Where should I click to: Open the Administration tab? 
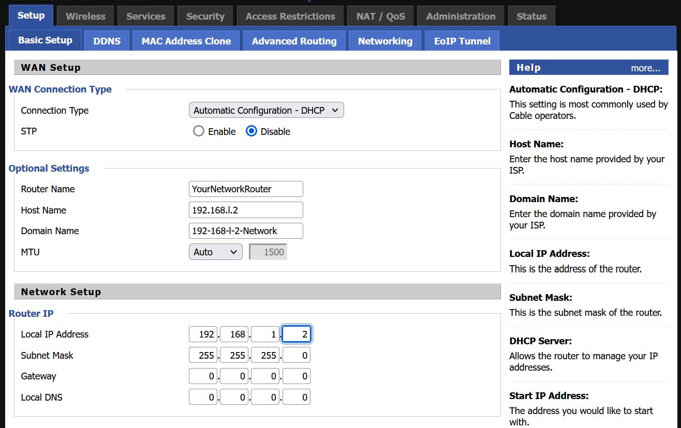461,16
